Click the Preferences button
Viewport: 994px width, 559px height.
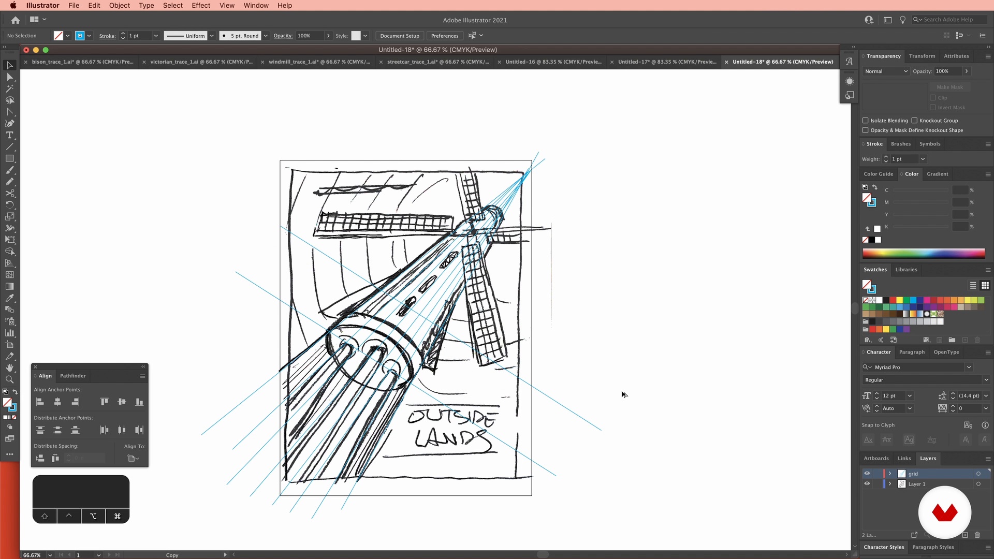pos(445,36)
